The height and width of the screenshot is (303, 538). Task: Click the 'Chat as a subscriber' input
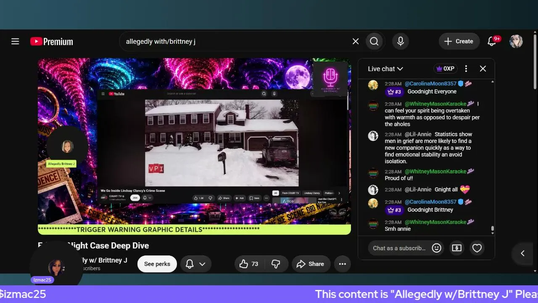[x=399, y=248]
